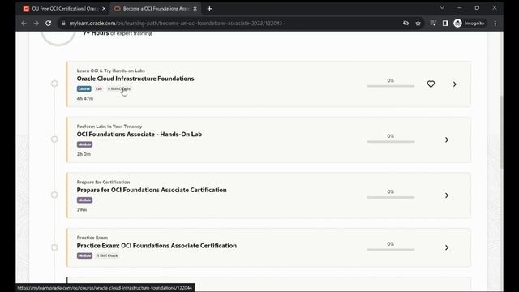
Task: Click the 'Learn OCI & Try Hands-on Labs' label
Action: pos(111,71)
